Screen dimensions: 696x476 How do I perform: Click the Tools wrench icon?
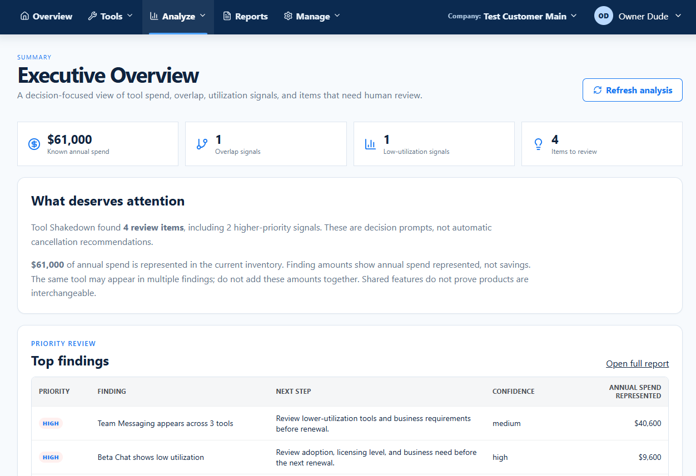[92, 16]
